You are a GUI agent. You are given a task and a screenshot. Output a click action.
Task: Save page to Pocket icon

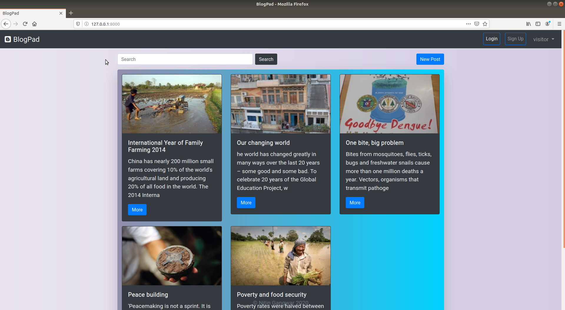[x=477, y=24]
